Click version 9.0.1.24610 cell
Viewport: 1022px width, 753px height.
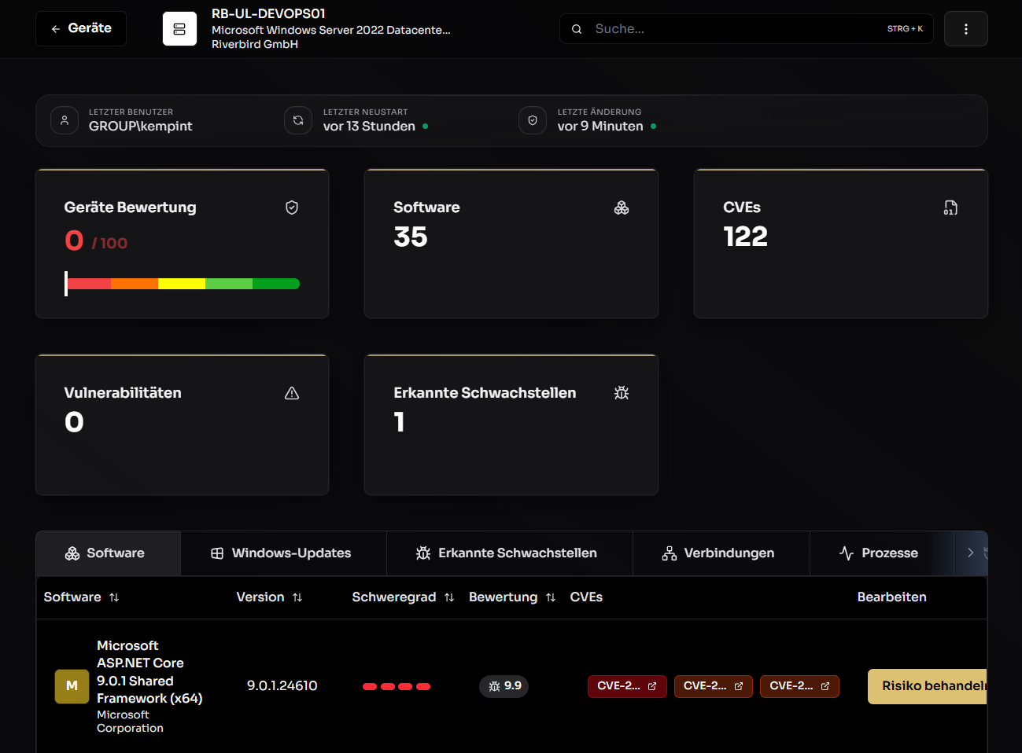pos(282,686)
